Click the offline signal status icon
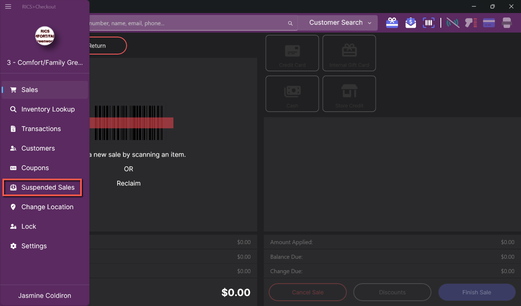This screenshot has height=306, width=521. pos(453,23)
